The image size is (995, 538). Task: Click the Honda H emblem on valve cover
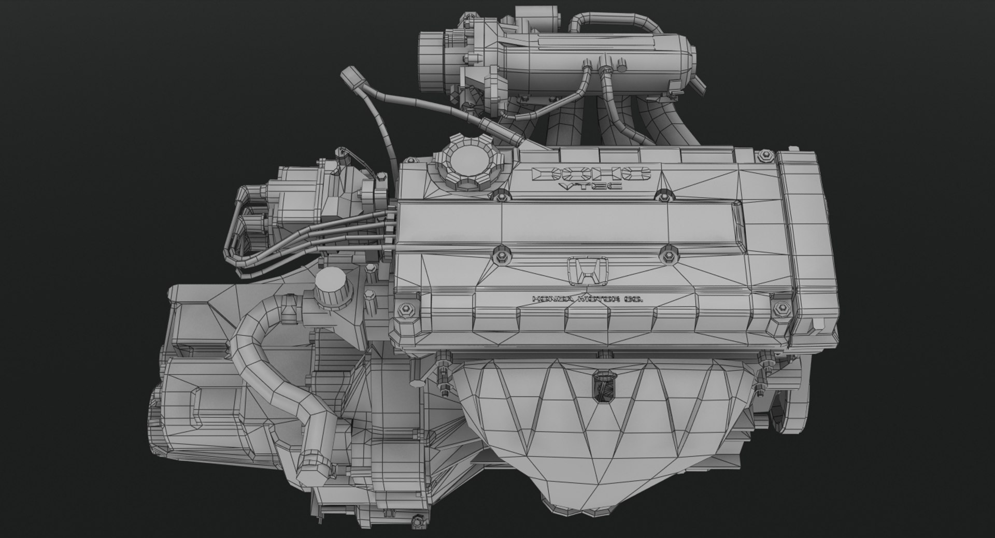[588, 272]
